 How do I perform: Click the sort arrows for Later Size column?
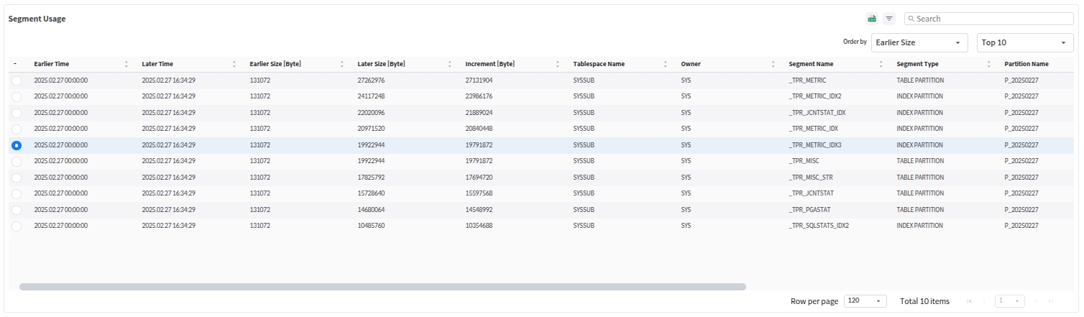(450, 64)
